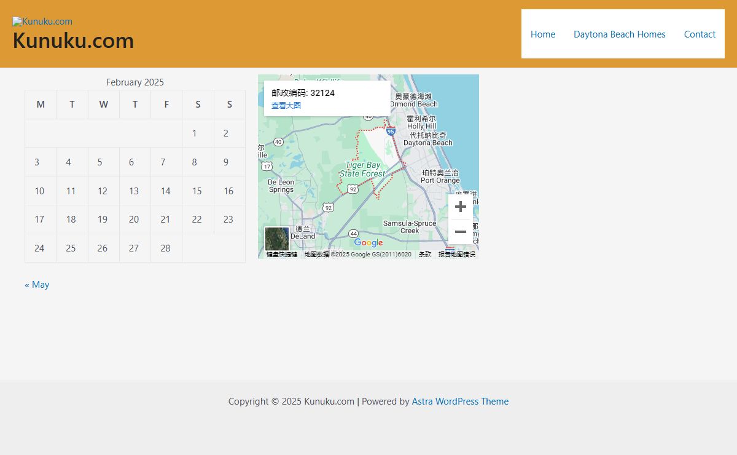The image size is (737, 455).
Task: Select calendar date 14
Action: (166, 191)
